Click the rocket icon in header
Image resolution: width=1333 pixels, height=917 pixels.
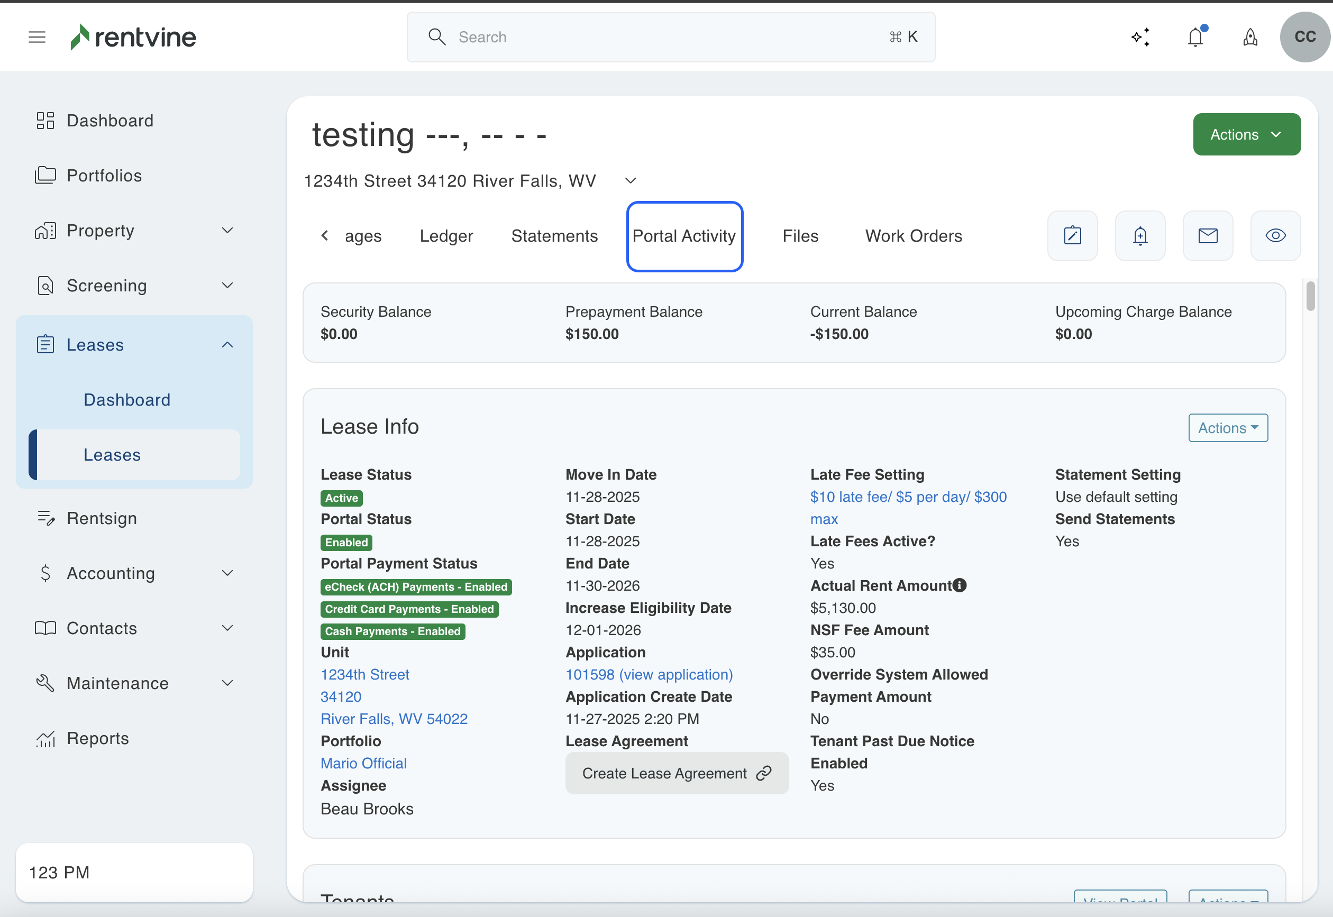(1250, 38)
